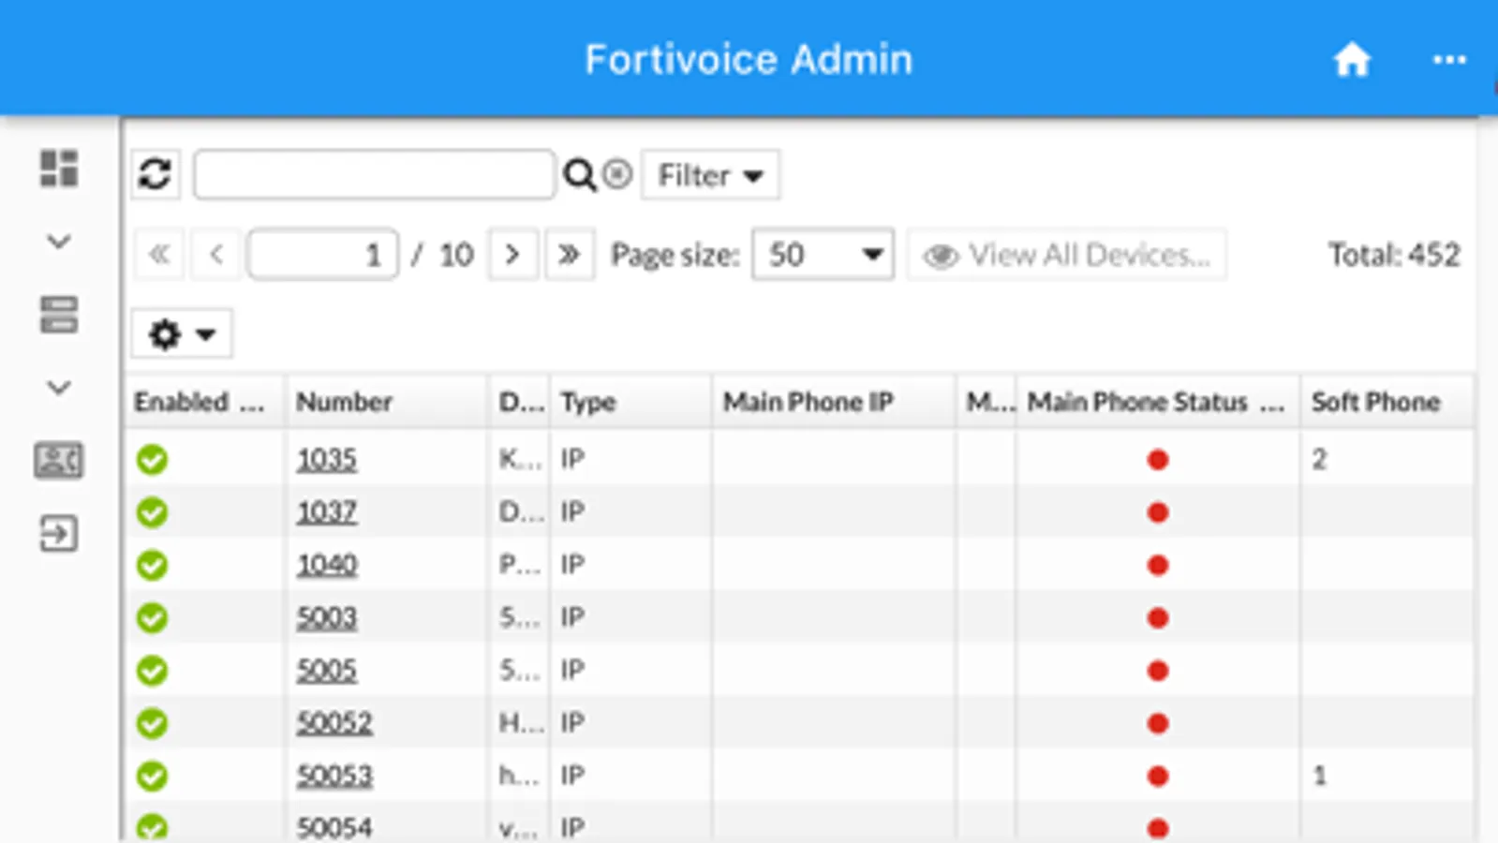Open extension 5005 link

click(x=327, y=671)
